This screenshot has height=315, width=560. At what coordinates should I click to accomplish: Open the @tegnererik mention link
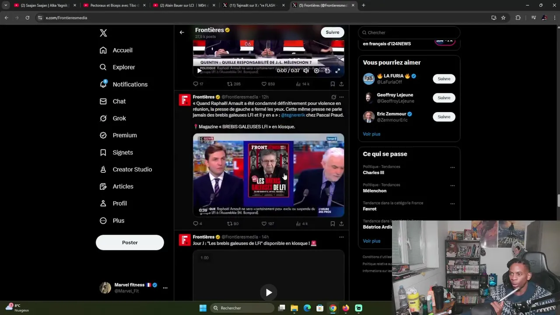(x=293, y=115)
